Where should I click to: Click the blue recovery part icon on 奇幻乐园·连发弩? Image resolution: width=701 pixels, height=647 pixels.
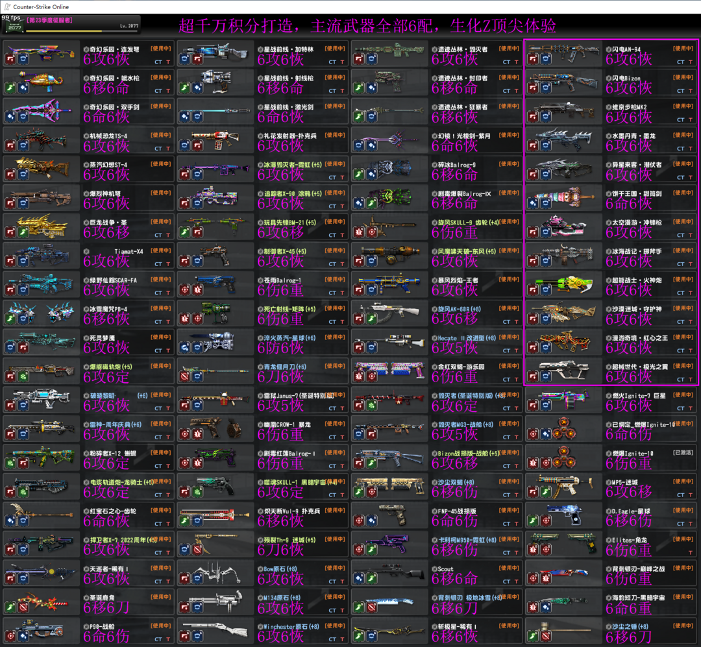click(23, 59)
